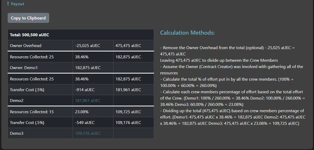Image resolution: width=314 pixels, height=150 pixels.
Task: Click the Transfer Cost (.5%) cell above Demo3
Action: tap(40, 123)
